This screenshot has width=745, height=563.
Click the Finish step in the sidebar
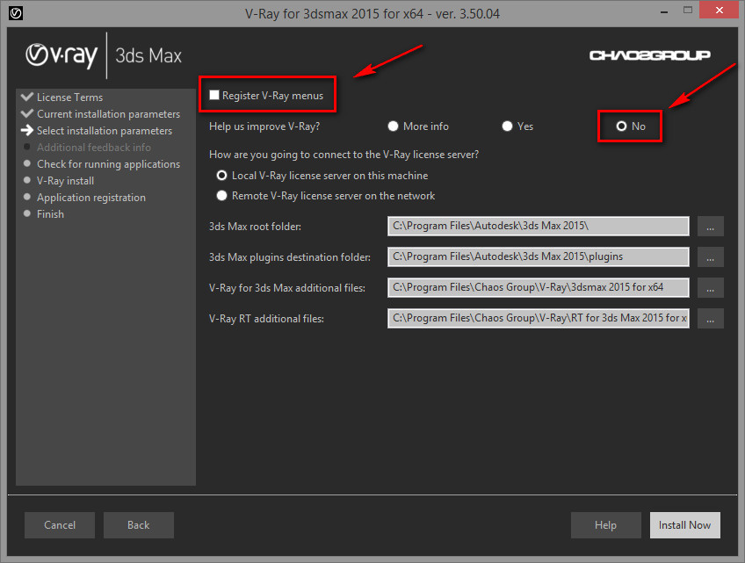click(x=50, y=214)
